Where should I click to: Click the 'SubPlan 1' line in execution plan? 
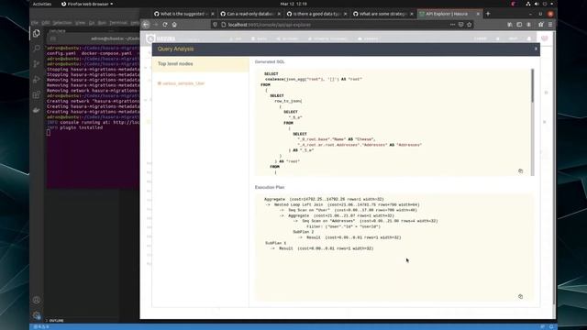(x=276, y=243)
